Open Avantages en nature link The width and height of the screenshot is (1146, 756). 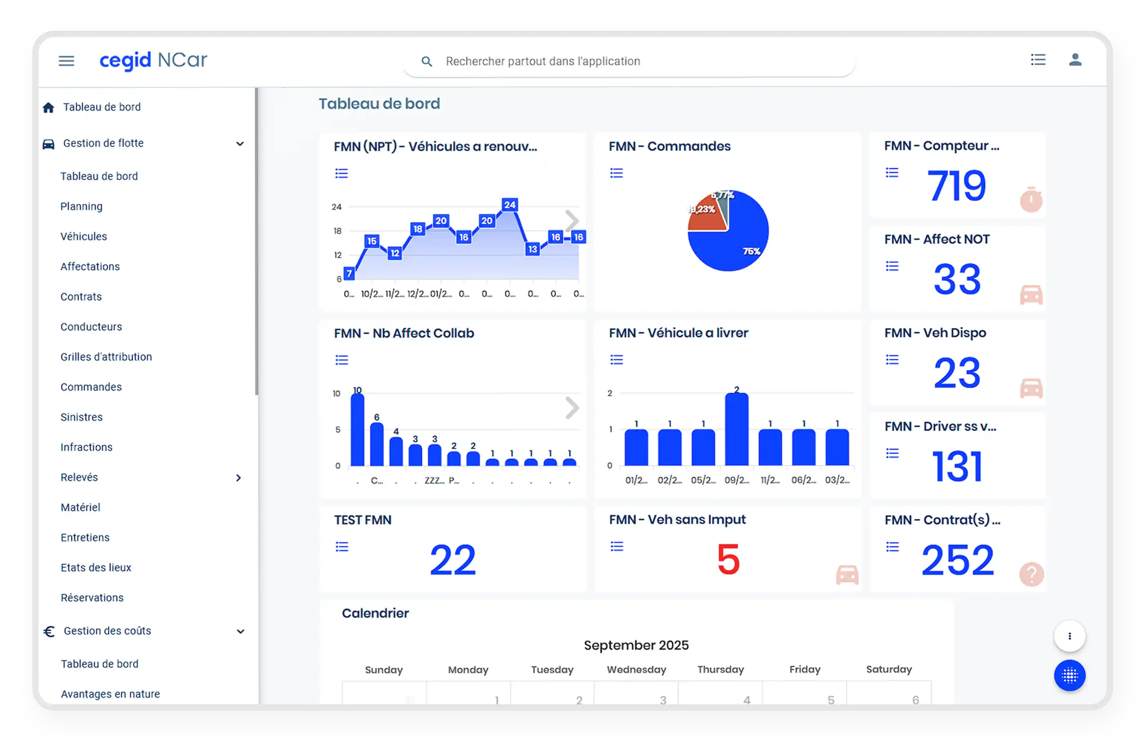click(110, 694)
